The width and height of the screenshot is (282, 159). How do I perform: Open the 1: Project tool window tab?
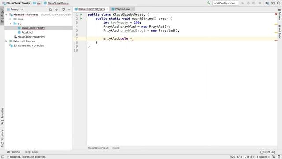pos(2,15)
